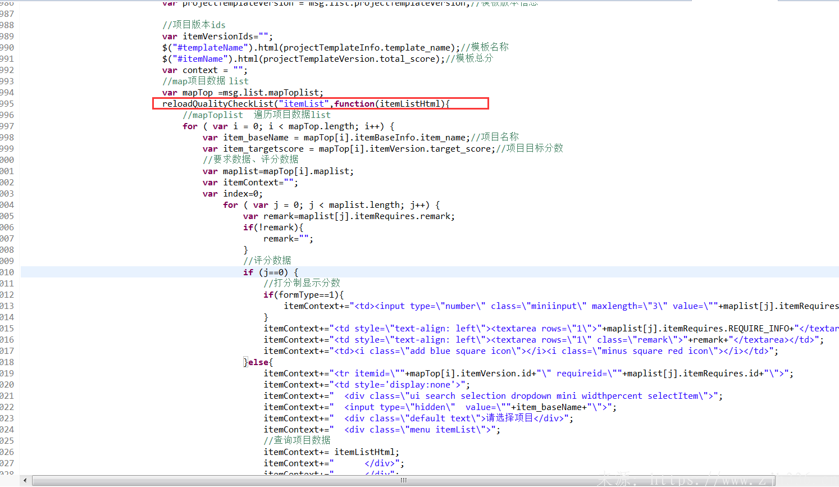Click the comment "//mapToplist 遍历项目数据list"
The image size is (839, 487).
pyautogui.click(x=257, y=115)
